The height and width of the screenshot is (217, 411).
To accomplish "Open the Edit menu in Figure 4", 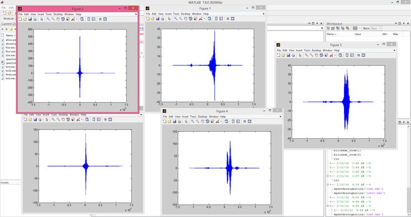I will (x=171, y=117).
